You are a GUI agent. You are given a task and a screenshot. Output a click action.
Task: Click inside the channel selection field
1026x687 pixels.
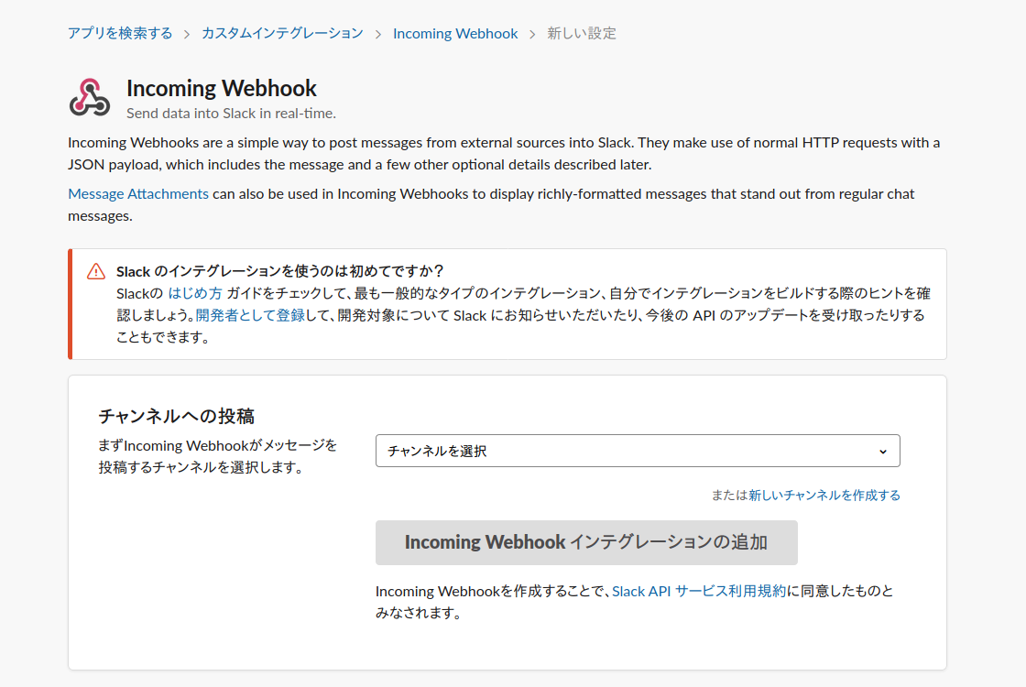[x=550, y=451]
